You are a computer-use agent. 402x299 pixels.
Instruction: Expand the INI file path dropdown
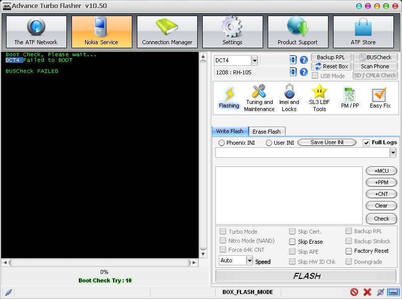(393, 153)
